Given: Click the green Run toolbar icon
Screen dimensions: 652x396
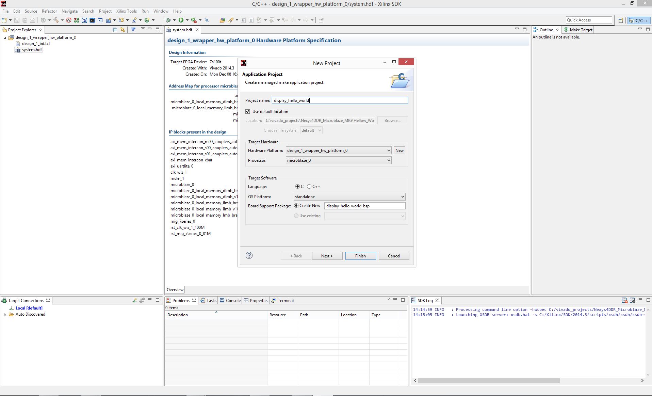Looking at the screenshot, I should [x=181, y=20].
